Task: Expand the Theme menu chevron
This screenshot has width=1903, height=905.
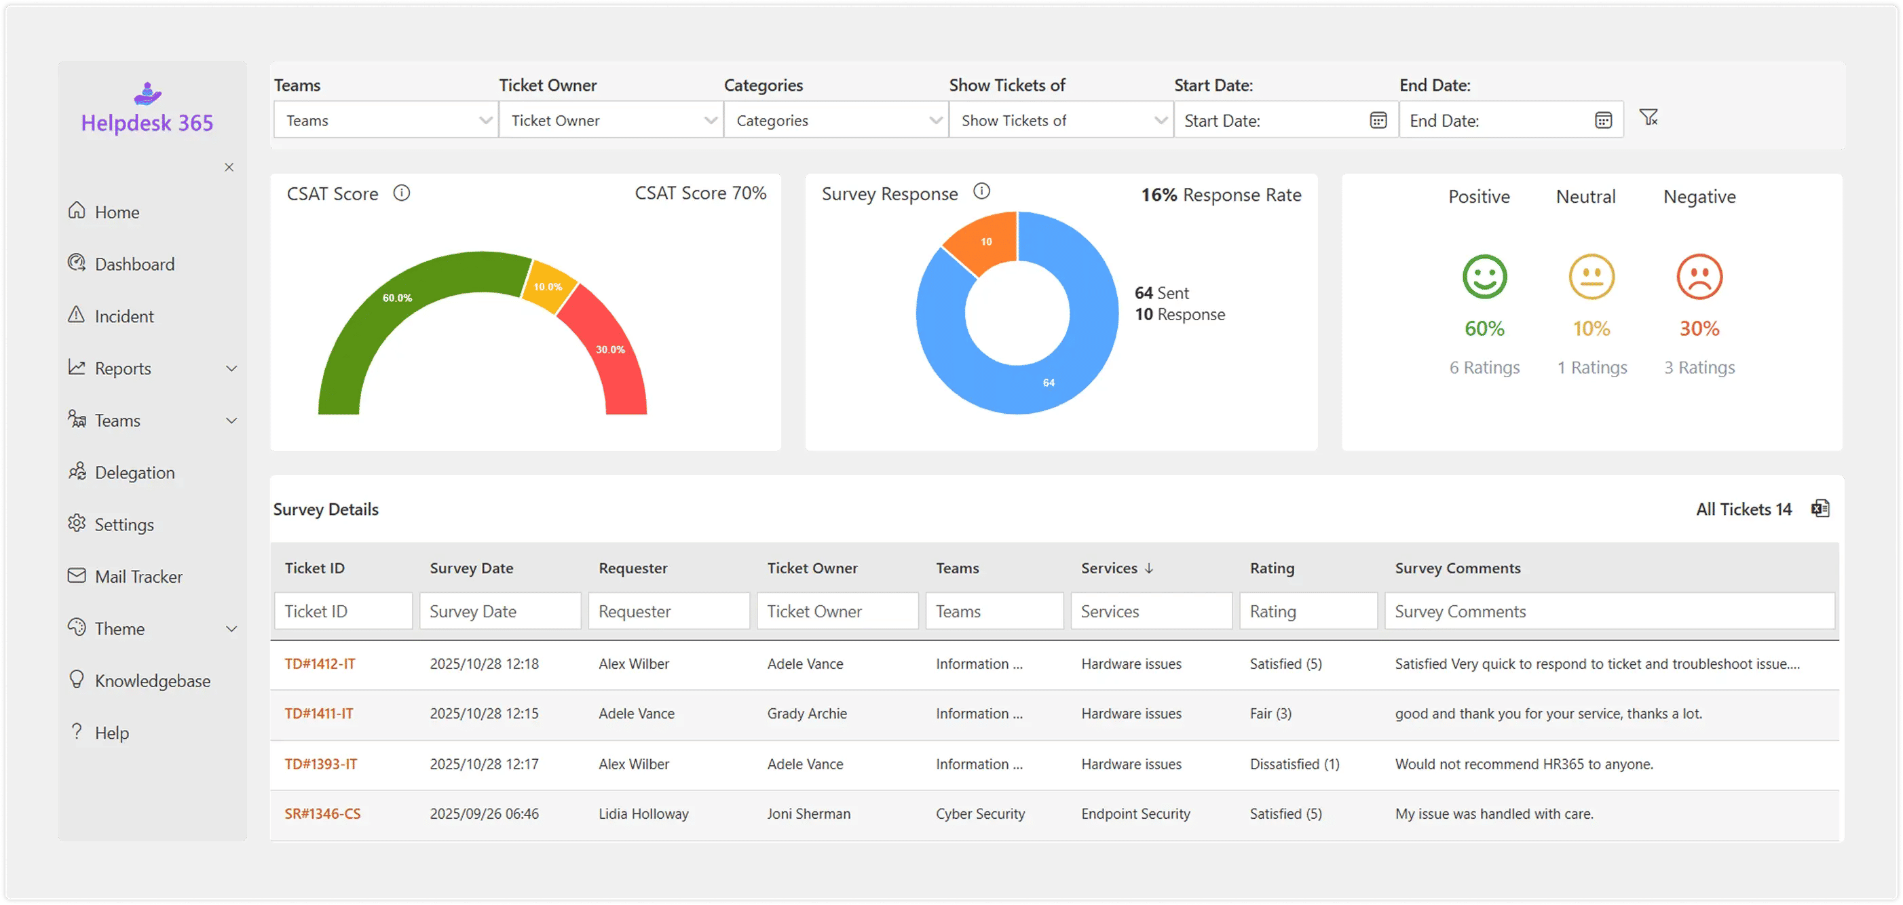Action: click(x=232, y=628)
